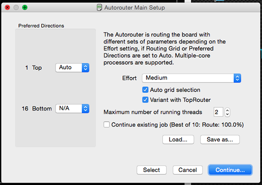Decrease maximum running threads with down arrow
This screenshot has width=262, height=185.
coord(227,114)
